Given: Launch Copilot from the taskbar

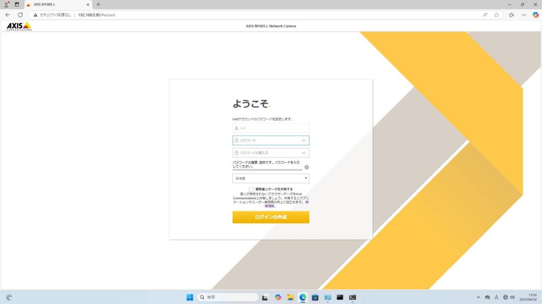Looking at the screenshot, I should [x=278, y=297].
